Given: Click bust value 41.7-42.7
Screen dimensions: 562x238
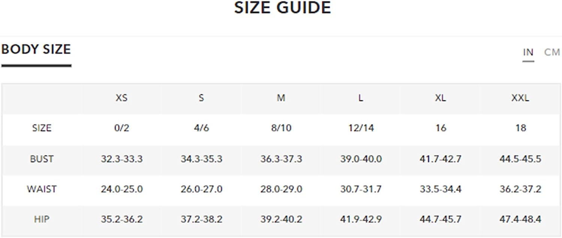Looking at the screenshot, I should click(x=441, y=159).
